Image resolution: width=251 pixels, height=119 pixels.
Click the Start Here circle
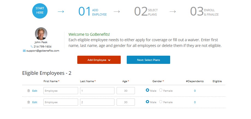(x=40, y=10)
